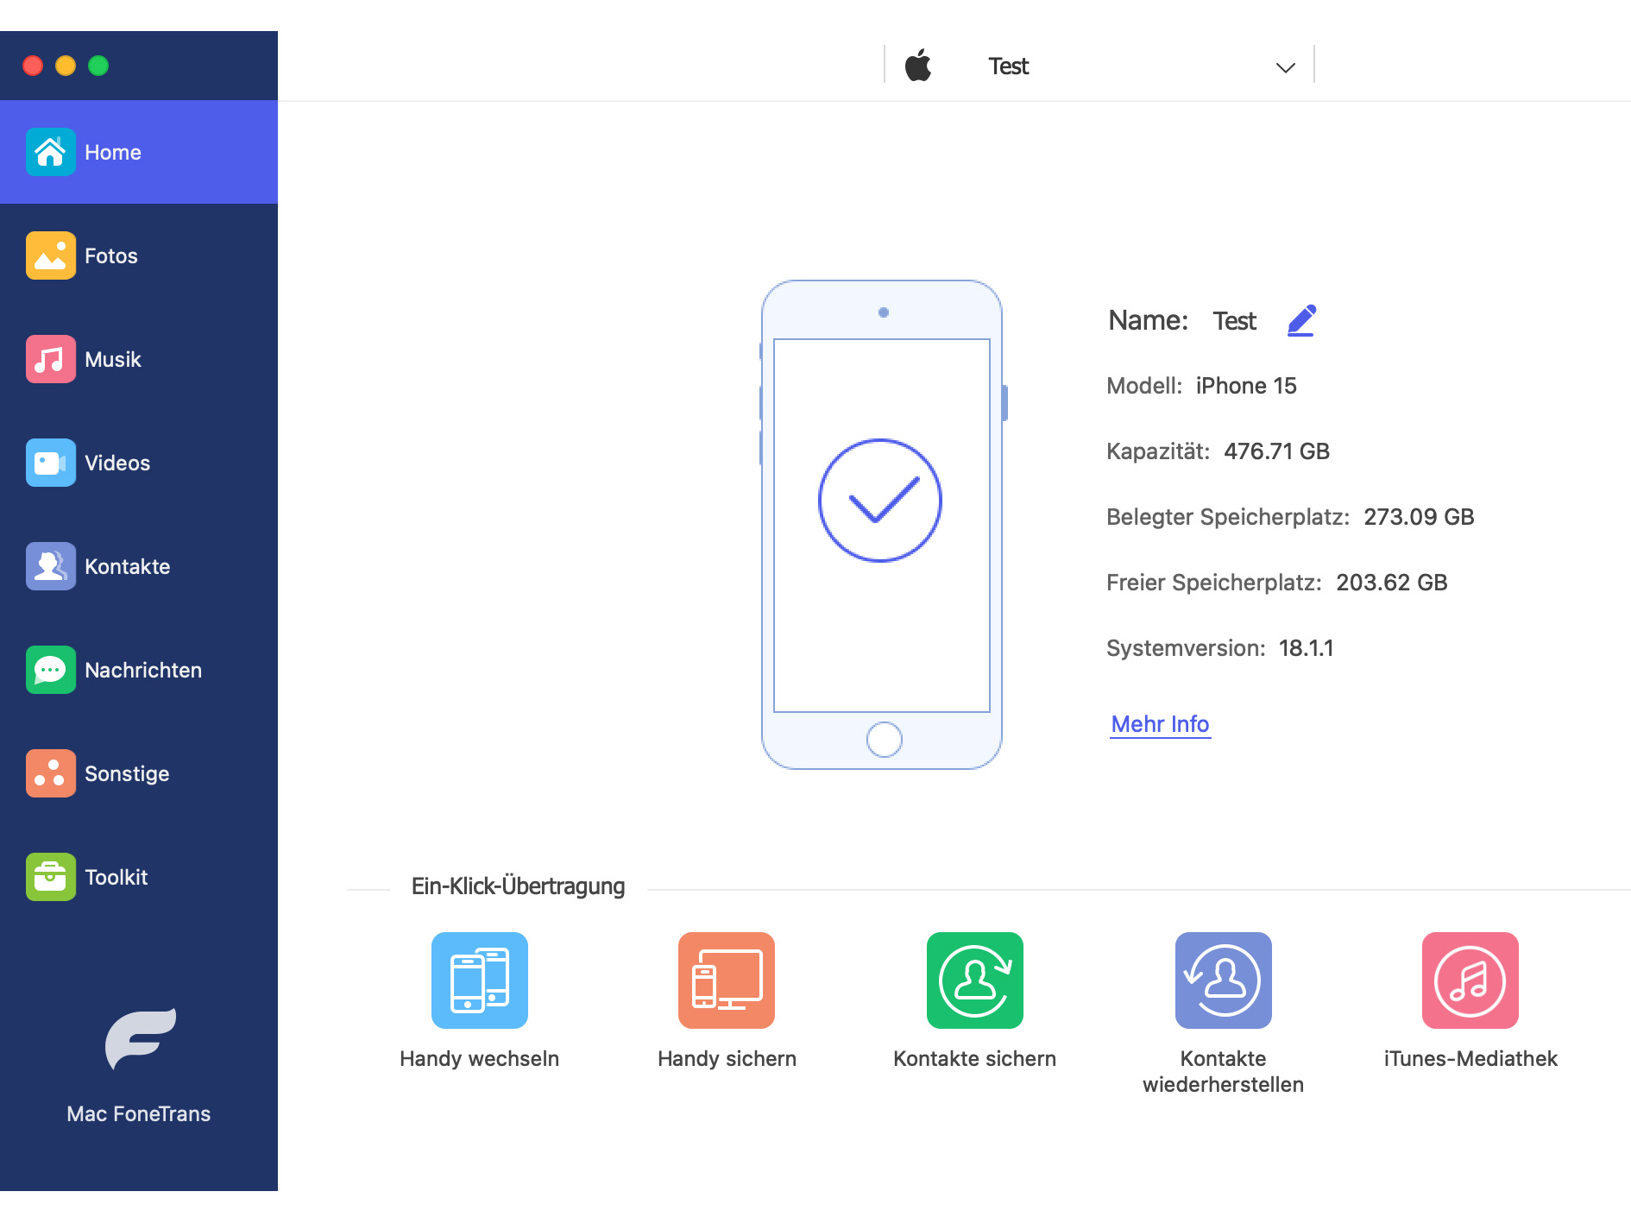This screenshot has height=1223, width=1631.
Task: Open Toolkit sidebar label
Action: tap(116, 877)
